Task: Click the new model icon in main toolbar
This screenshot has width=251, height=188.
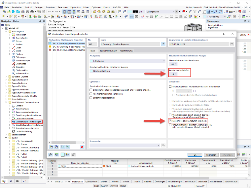Action: (x=4, y=12)
